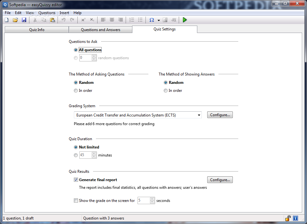The height and width of the screenshot is (224, 307).
Task: Align text left icon
Action: pyautogui.click(x=103, y=20)
